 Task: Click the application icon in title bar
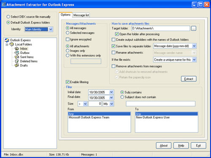click(4, 5)
